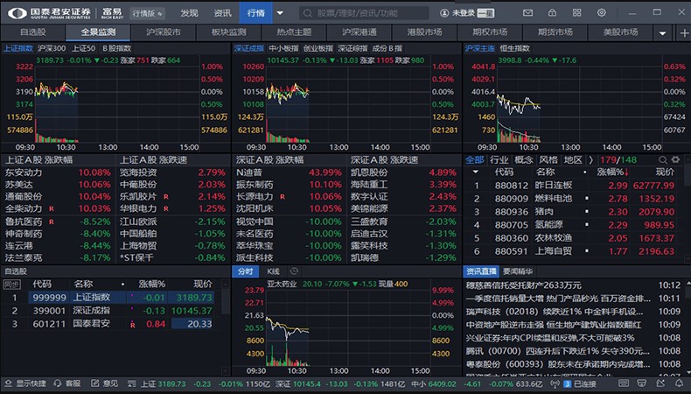Switch chart to K线 view
This screenshot has width=691, height=394.
coord(273,271)
